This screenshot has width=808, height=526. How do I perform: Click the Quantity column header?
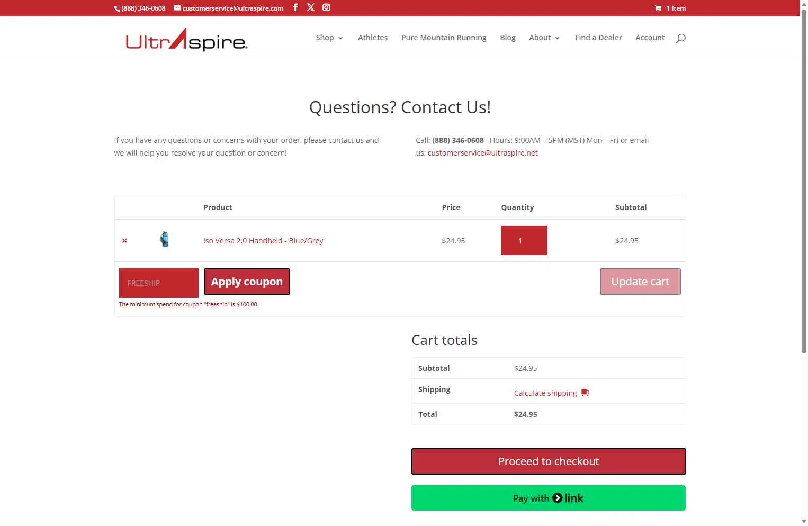pyautogui.click(x=517, y=207)
